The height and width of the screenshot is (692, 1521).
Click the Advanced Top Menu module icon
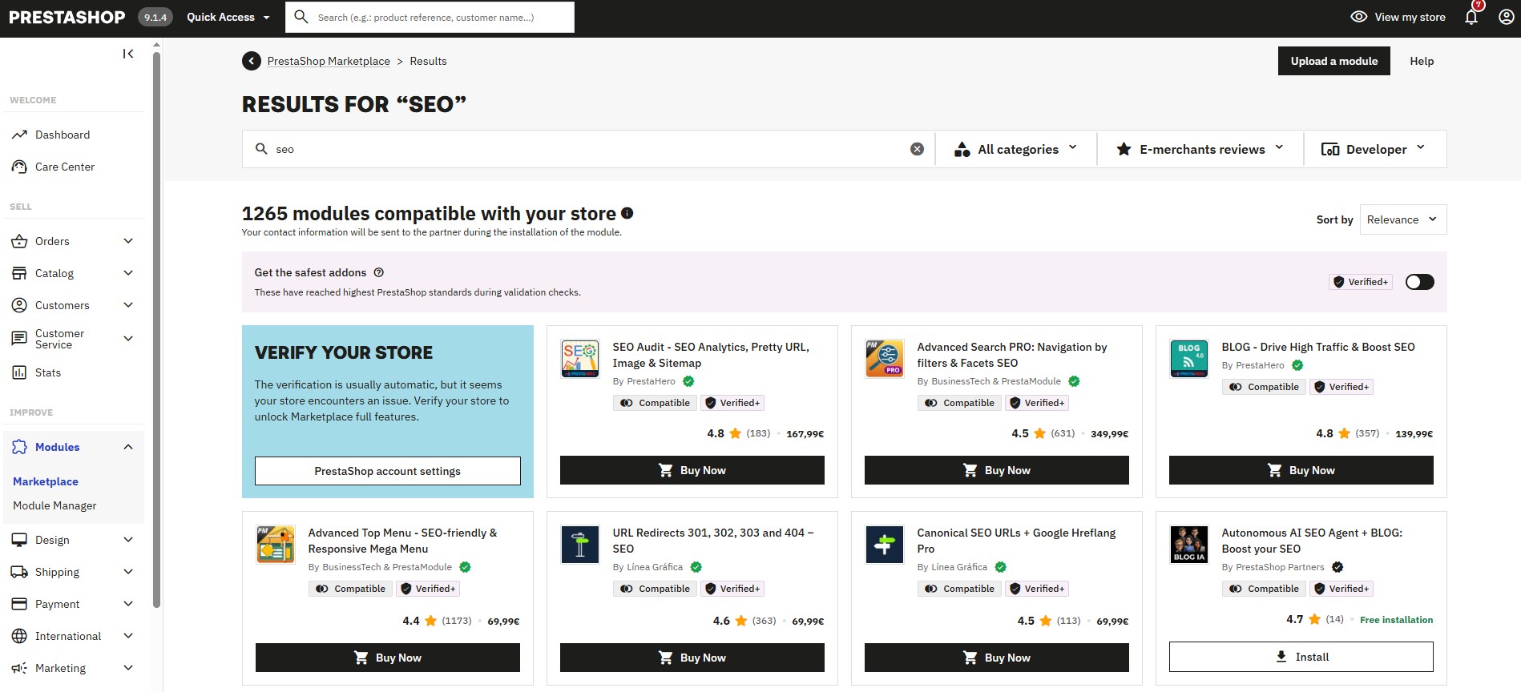(x=276, y=545)
